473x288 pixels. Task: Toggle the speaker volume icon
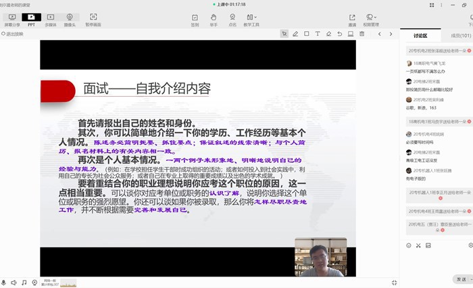tap(14, 282)
